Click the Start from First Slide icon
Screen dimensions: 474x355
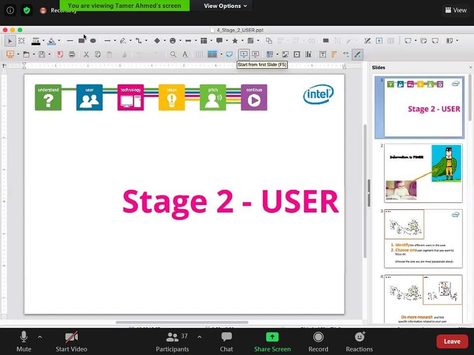pyautogui.click(x=244, y=54)
